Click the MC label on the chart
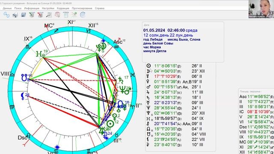Viewport: 274px width, 154px height. [x=49, y=26]
